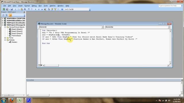Screen dimensions: 184x103
Task: Open the File menu
Action: coord(5,6)
